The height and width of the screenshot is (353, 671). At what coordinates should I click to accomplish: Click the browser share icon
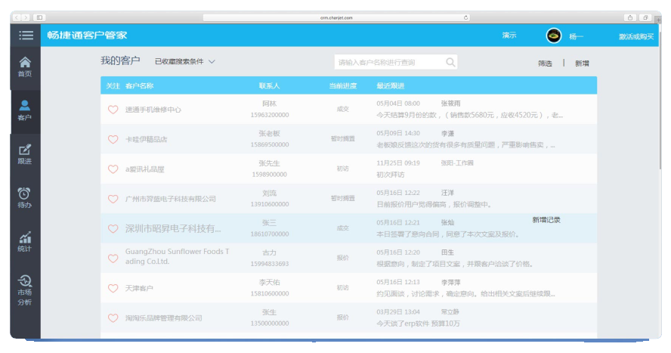tap(630, 17)
